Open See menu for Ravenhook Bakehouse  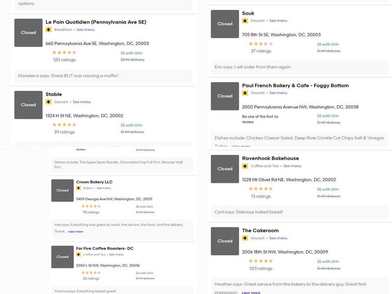click(x=293, y=166)
